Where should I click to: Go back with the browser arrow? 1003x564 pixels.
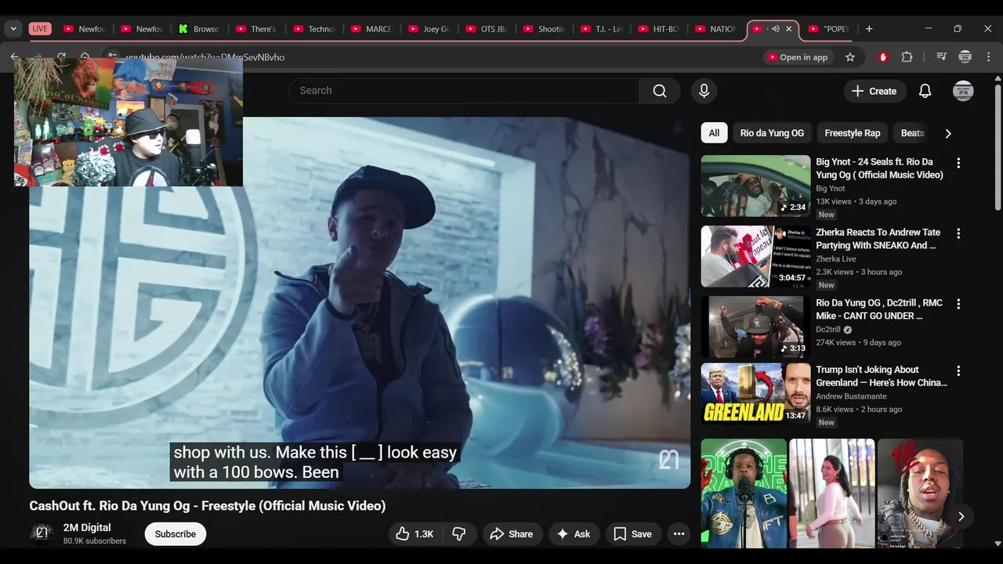[14, 57]
